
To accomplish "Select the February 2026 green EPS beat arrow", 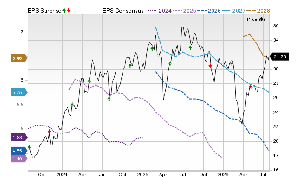I will 232,64.
